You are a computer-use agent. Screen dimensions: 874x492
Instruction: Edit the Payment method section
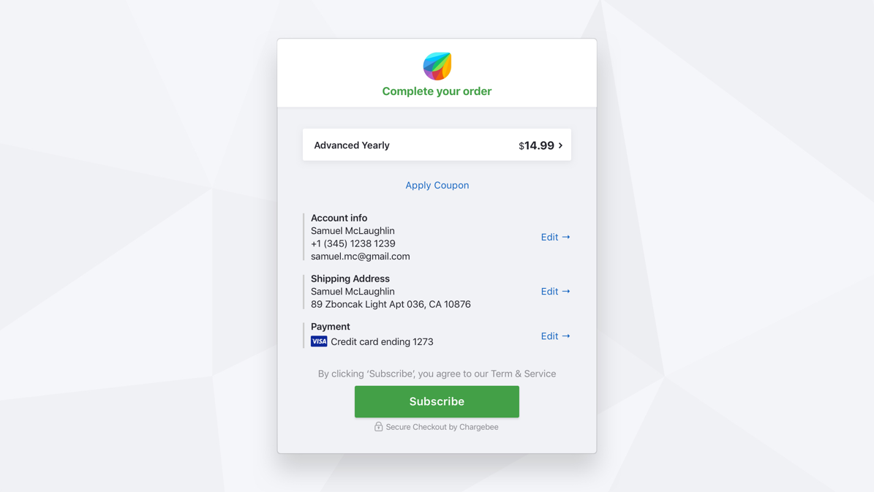click(x=549, y=336)
